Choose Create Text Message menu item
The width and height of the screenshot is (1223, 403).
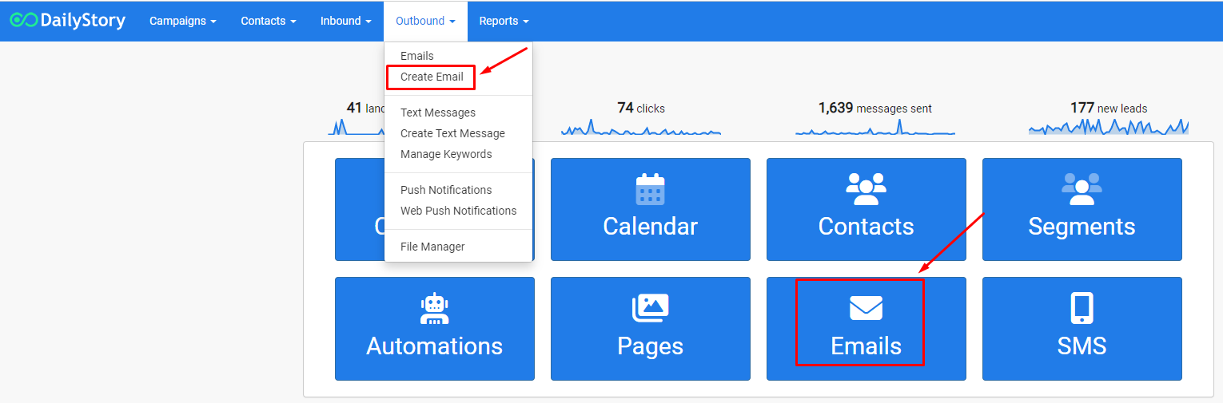click(452, 133)
